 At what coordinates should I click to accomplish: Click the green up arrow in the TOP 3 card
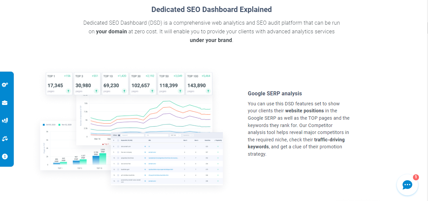point(96,91)
